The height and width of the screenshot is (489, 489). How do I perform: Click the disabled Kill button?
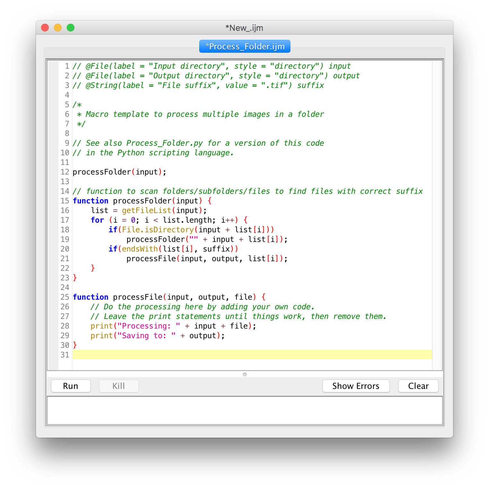tap(119, 386)
